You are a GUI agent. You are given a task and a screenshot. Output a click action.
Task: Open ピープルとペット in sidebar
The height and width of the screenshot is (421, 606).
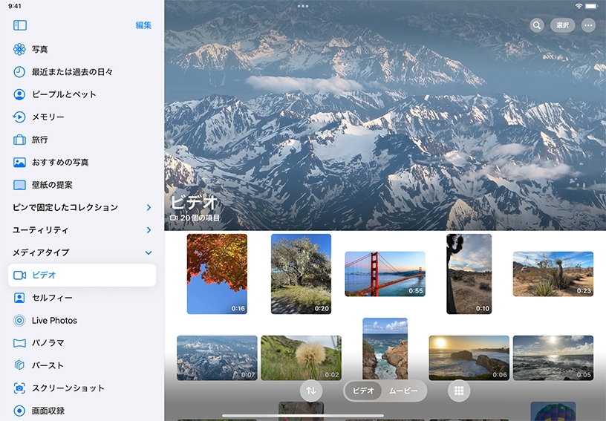[x=64, y=94]
